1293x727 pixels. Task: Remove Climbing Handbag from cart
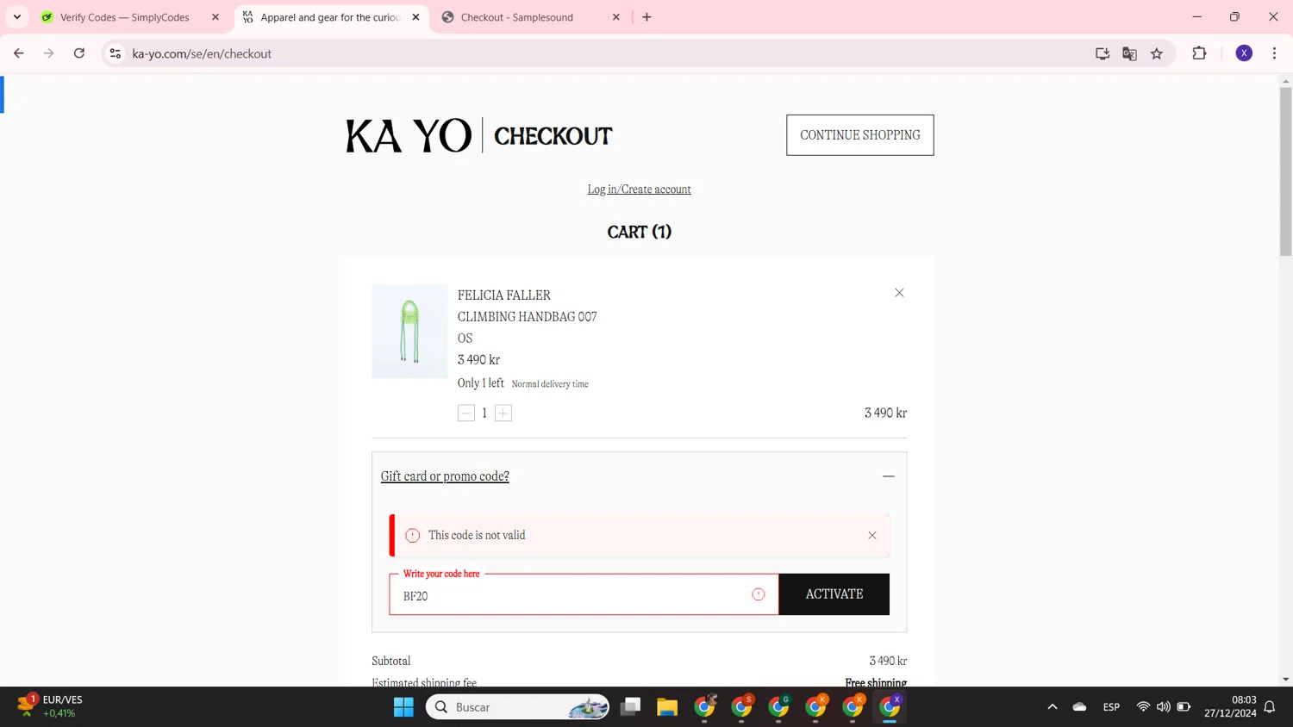(899, 293)
